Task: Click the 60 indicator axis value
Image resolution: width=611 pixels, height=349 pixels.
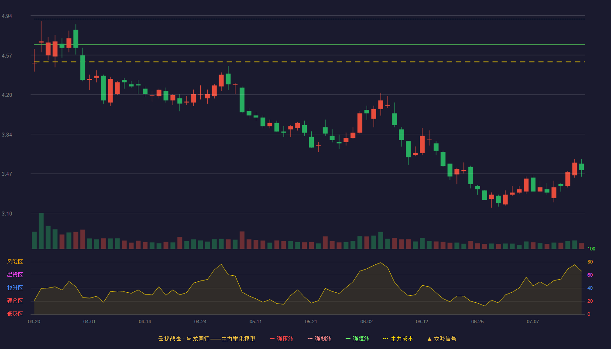Action: pyautogui.click(x=590, y=275)
